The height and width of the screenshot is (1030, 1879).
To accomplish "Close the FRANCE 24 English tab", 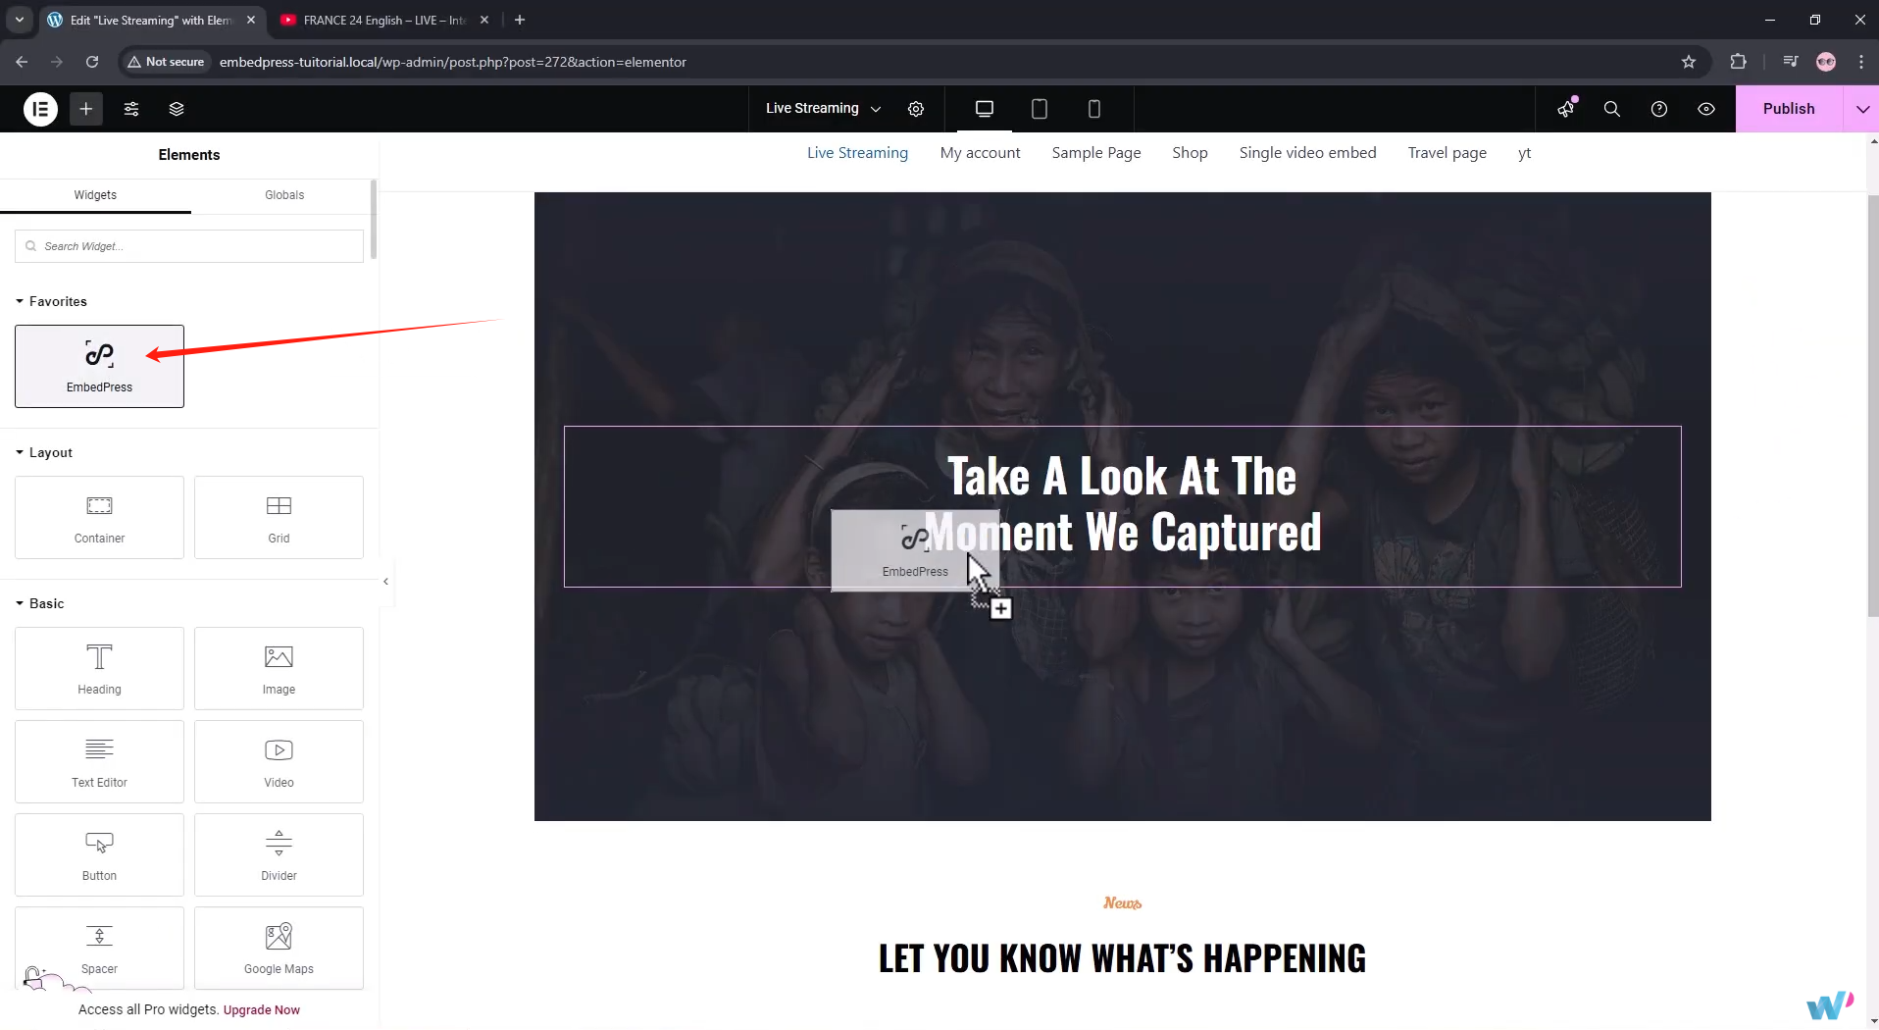I will point(484,20).
